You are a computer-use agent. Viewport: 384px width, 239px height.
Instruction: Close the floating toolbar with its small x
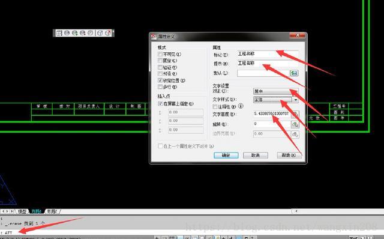(113, 31)
